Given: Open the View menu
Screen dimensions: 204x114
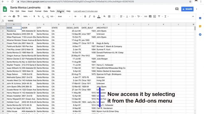Looking at the screenshot, I should [x=23, y=11].
